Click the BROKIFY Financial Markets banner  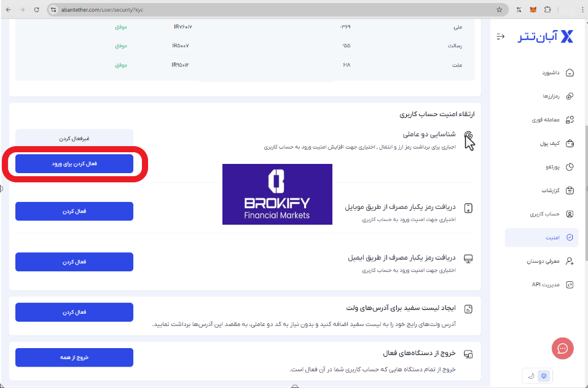pyautogui.click(x=277, y=194)
